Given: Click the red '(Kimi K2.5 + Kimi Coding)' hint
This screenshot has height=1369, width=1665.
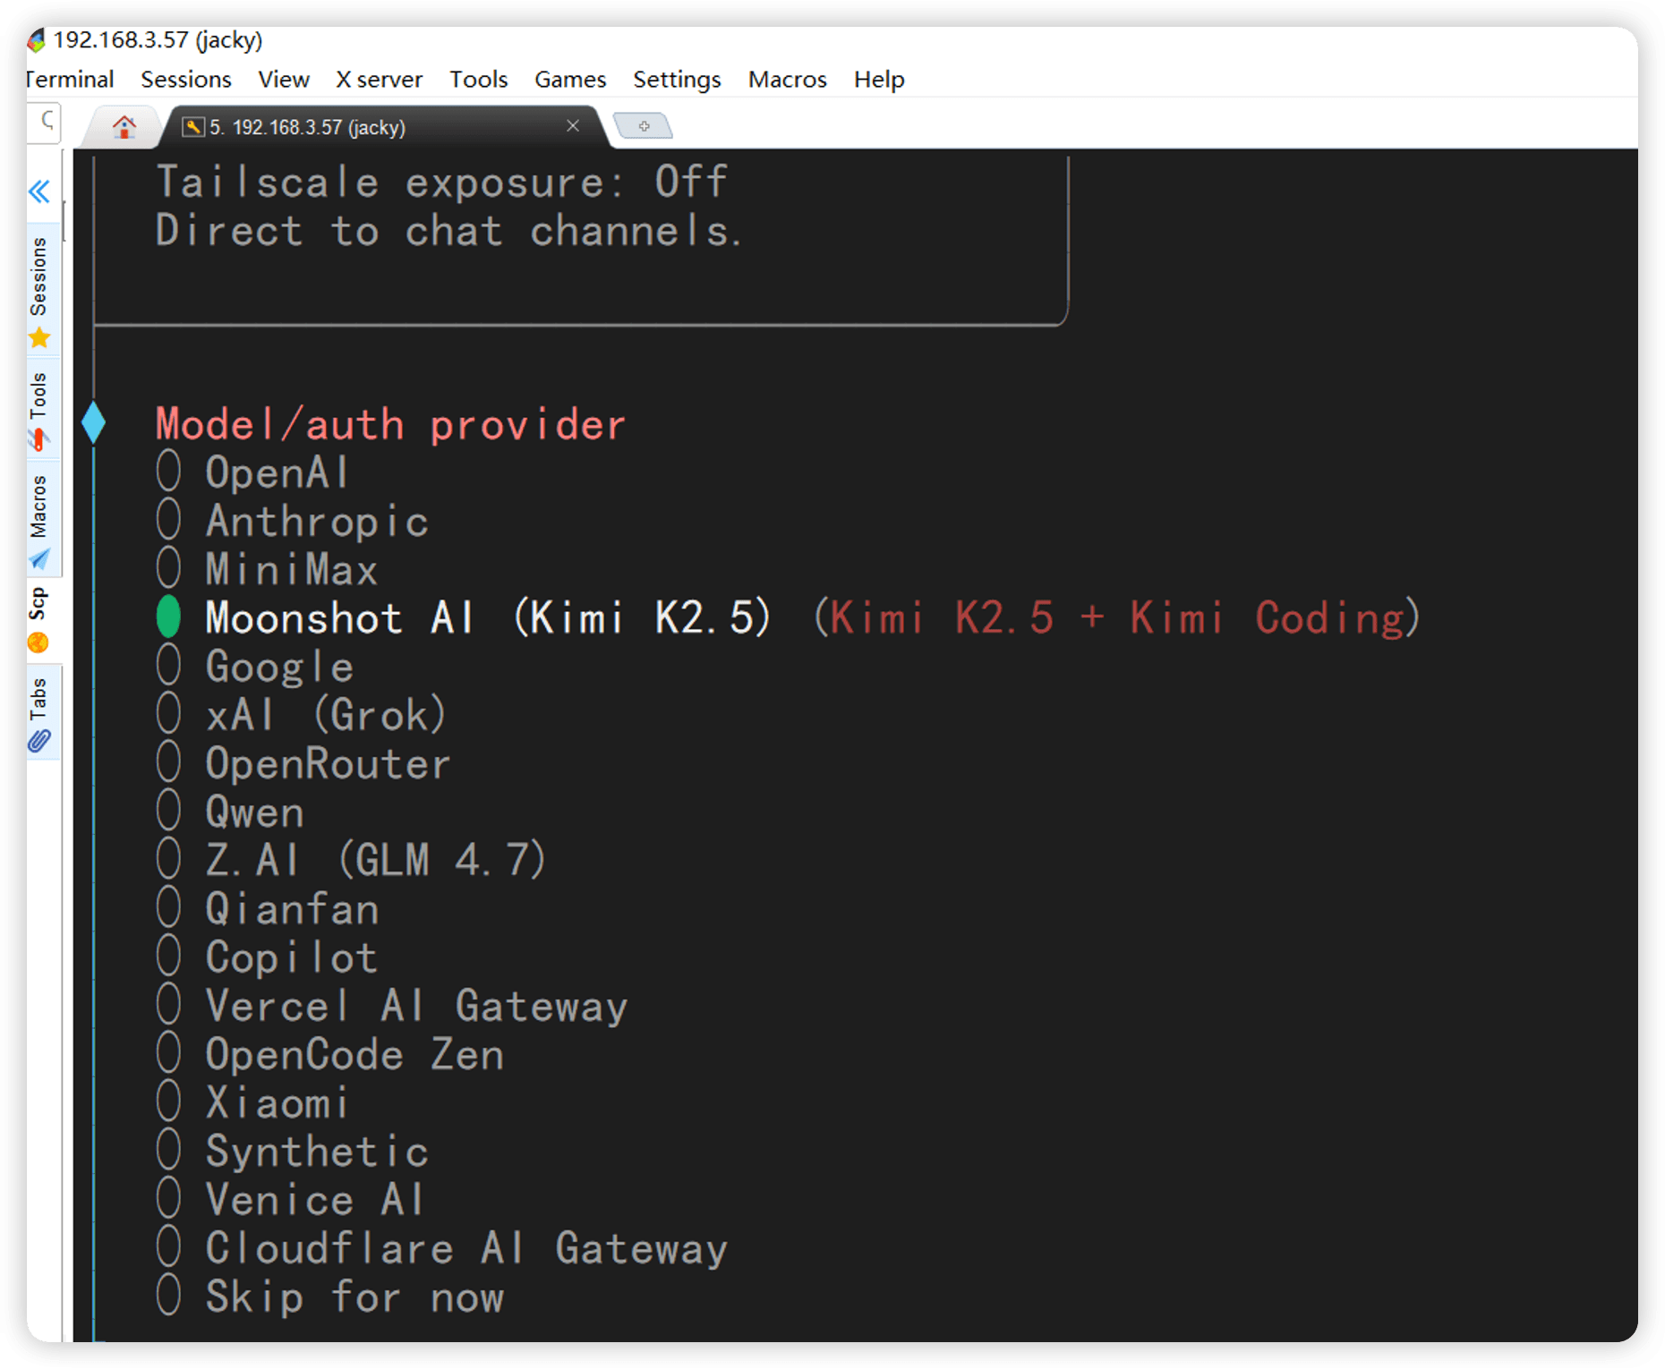Looking at the screenshot, I should 1116,617.
